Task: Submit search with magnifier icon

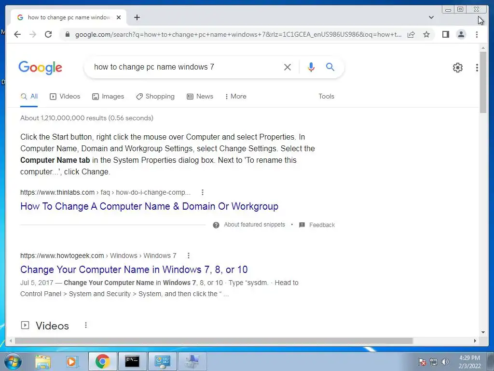Action: coord(330,67)
